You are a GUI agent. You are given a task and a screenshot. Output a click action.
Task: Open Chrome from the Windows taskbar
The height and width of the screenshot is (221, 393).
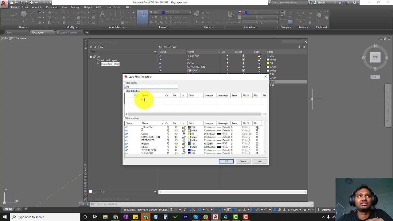(x=115, y=217)
